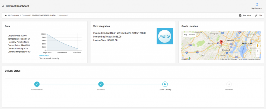The width and height of the screenshot is (266, 109).
Task: Click the Delivered caption
Action: pos(229,89)
